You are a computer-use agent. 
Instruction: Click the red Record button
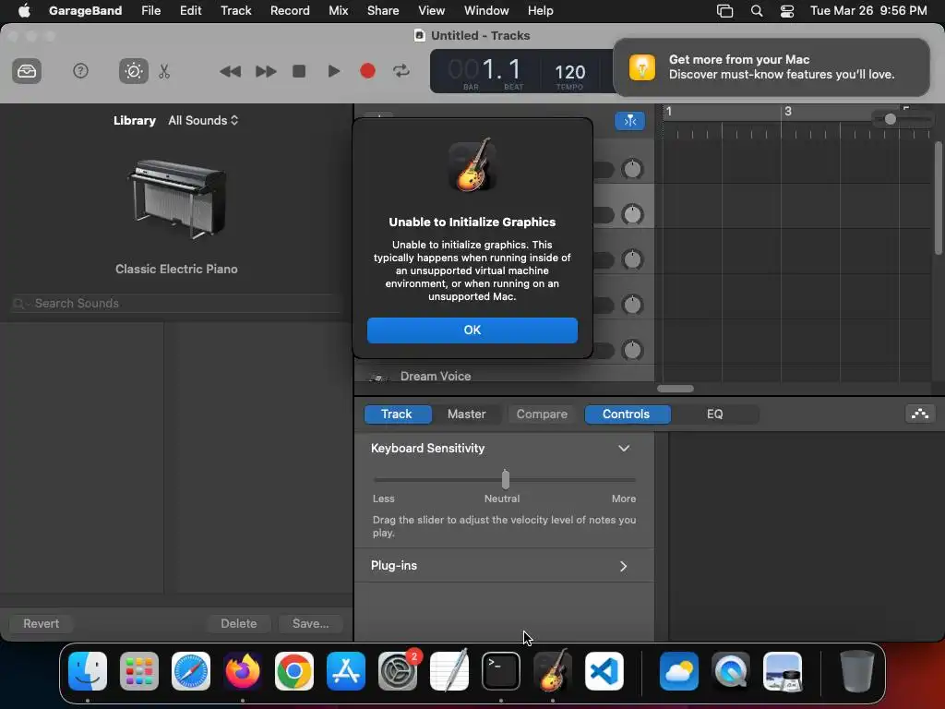[367, 71]
